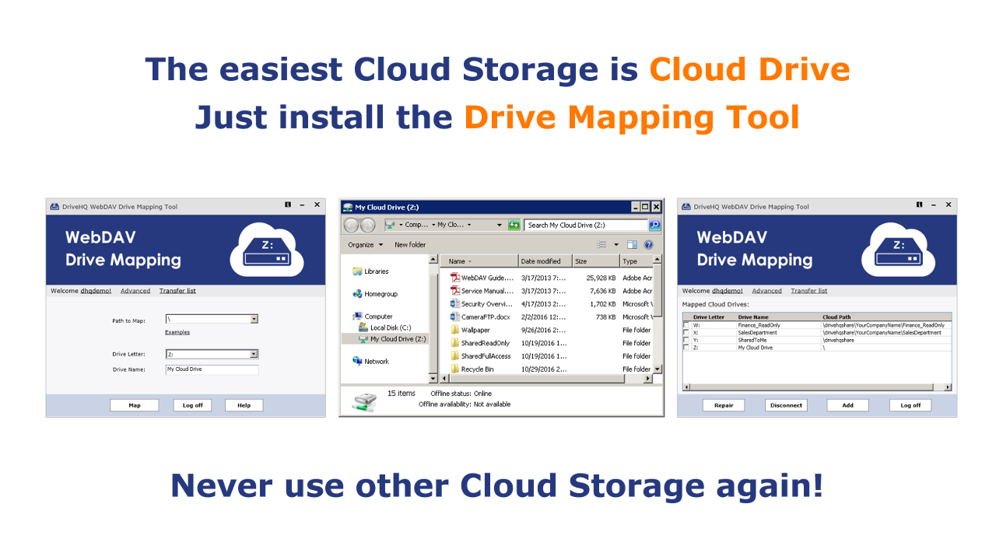Open Advanced link in Mapped Cloud Drives window
Screen dimensions: 996x560
pos(766,291)
